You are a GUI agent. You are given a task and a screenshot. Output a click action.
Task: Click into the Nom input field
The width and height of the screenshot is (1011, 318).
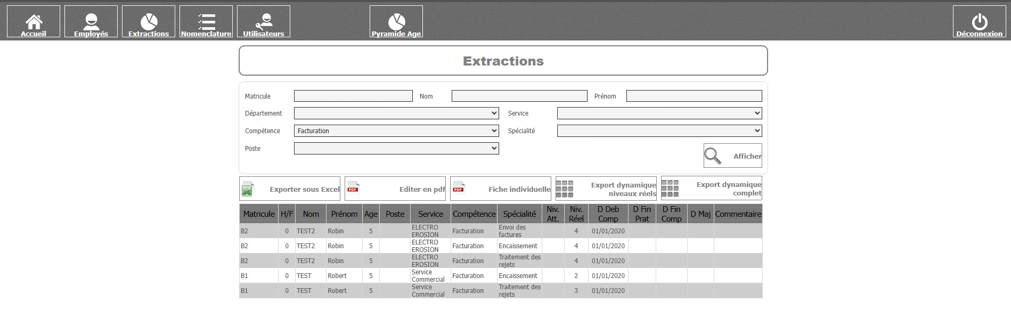click(519, 96)
